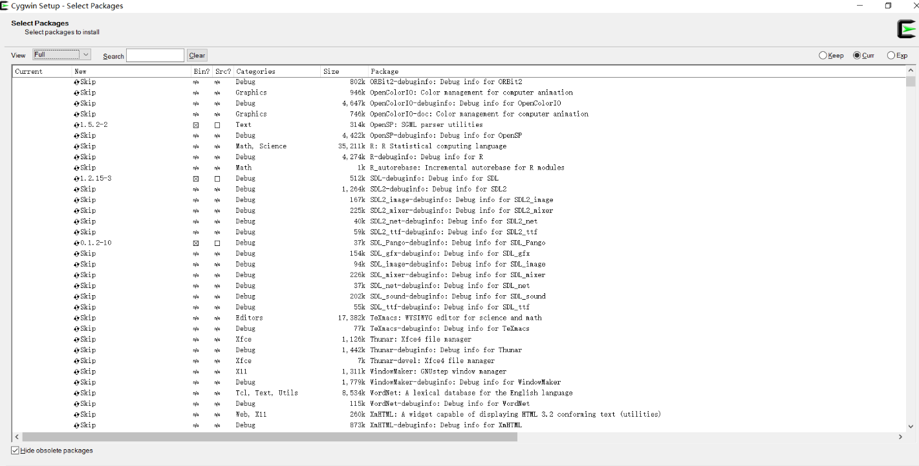Click the Categories column header
The height and width of the screenshot is (466, 919).
[x=277, y=71]
